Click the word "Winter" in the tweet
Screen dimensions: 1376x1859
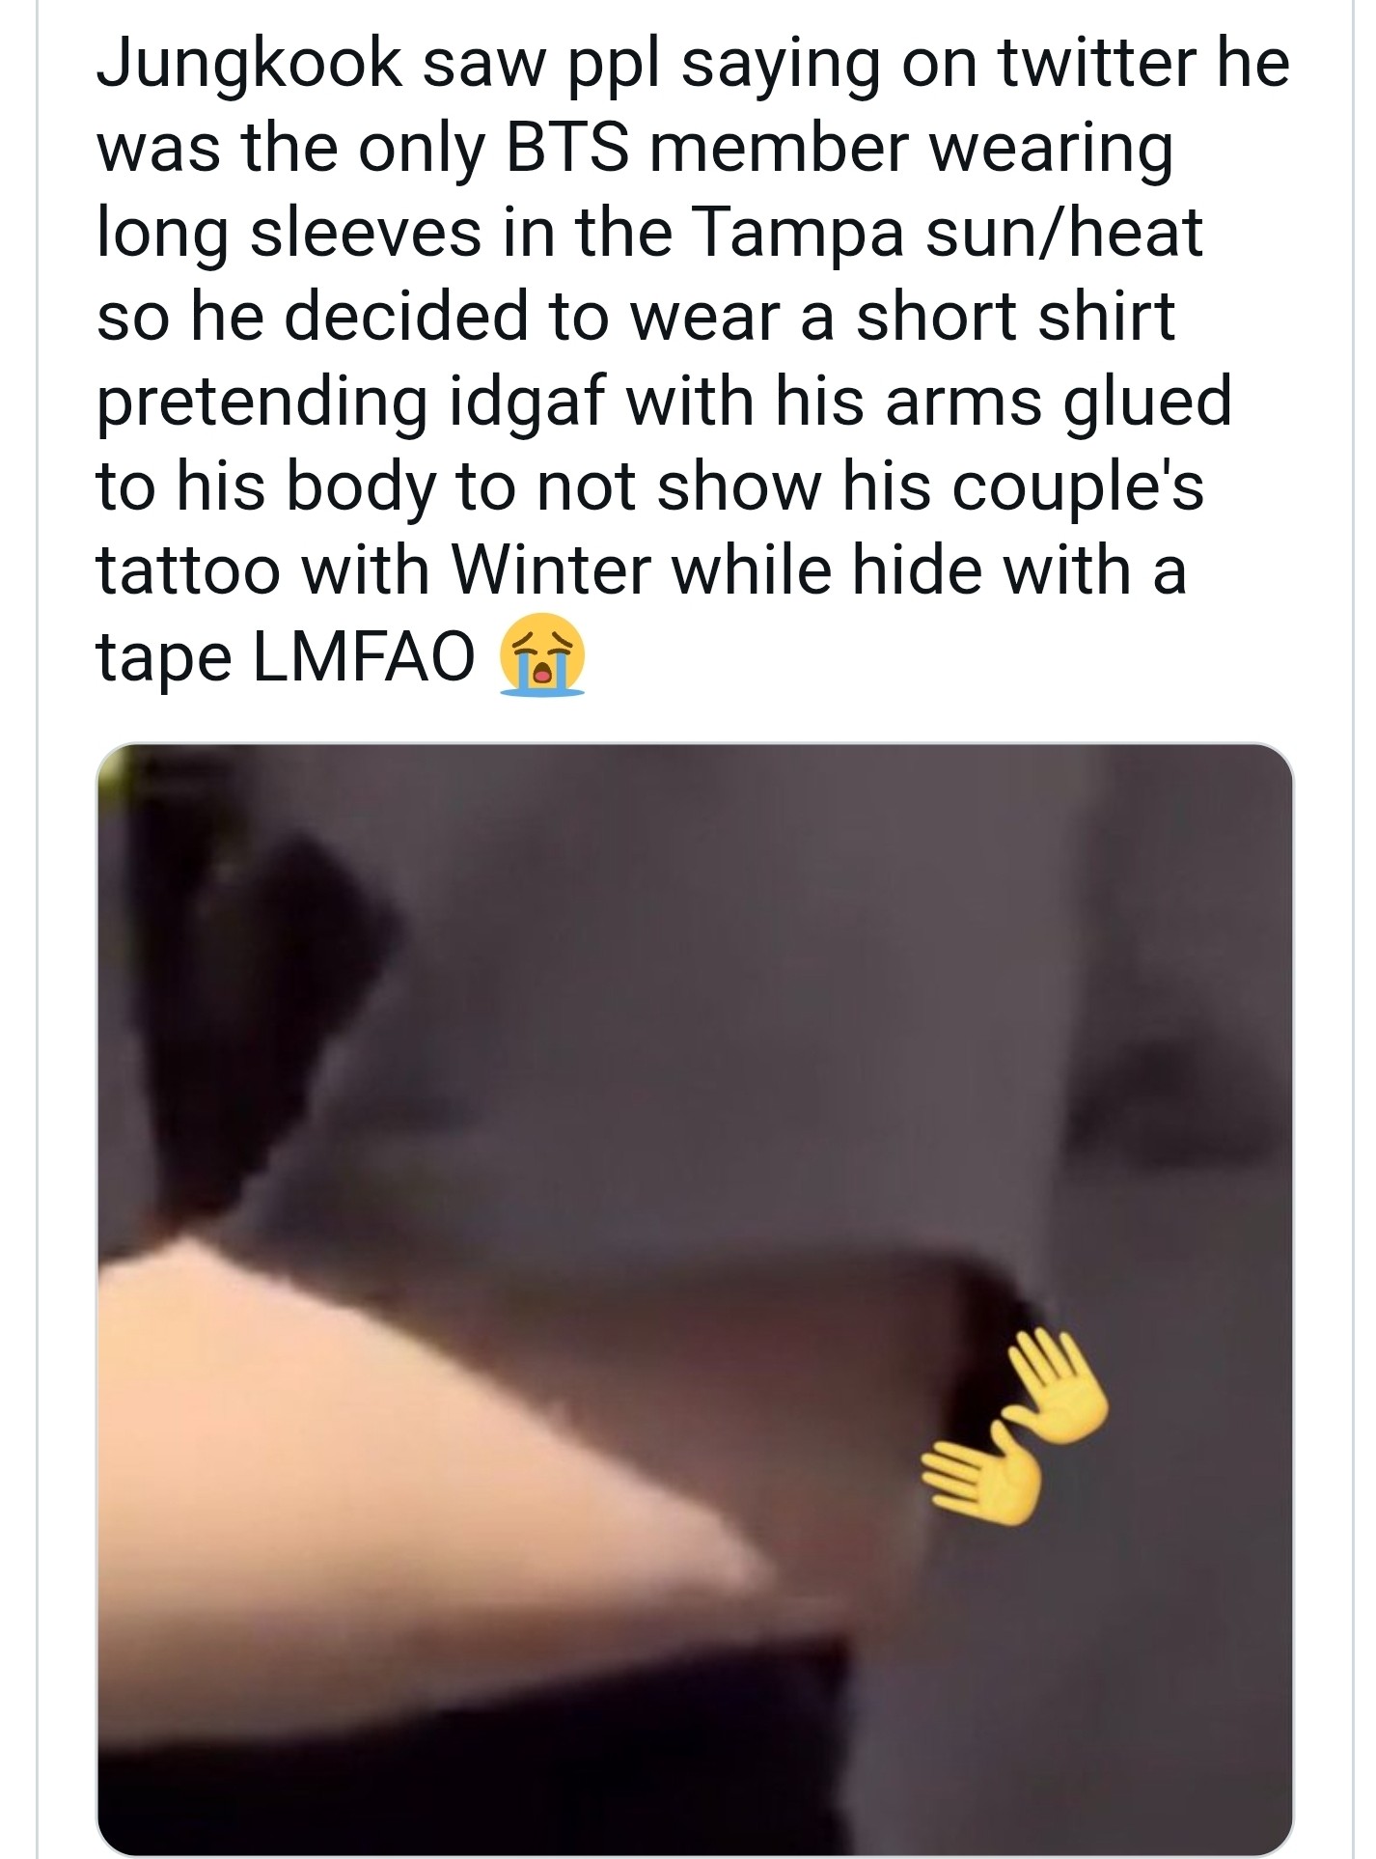pos(551,569)
